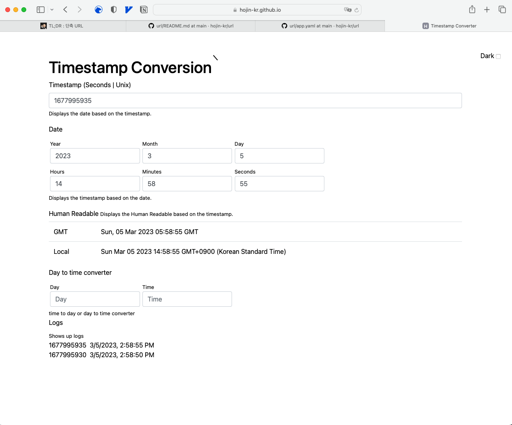Click the Minutes field showing 58
The width and height of the screenshot is (512, 425).
tap(187, 184)
